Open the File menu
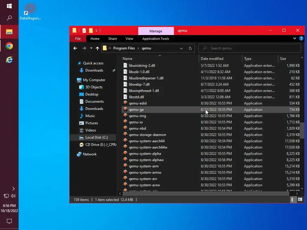Viewport: 307px width, 230px height. 78,39
